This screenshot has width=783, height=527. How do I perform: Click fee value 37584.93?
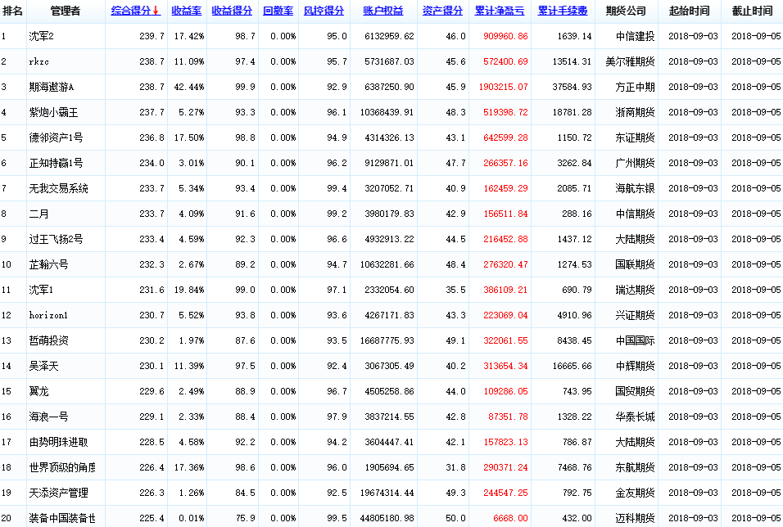[x=573, y=88]
